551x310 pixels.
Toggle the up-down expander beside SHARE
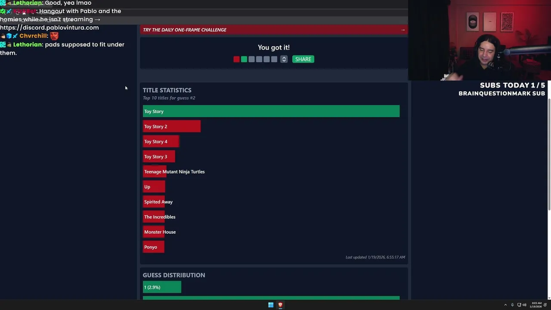click(x=284, y=59)
